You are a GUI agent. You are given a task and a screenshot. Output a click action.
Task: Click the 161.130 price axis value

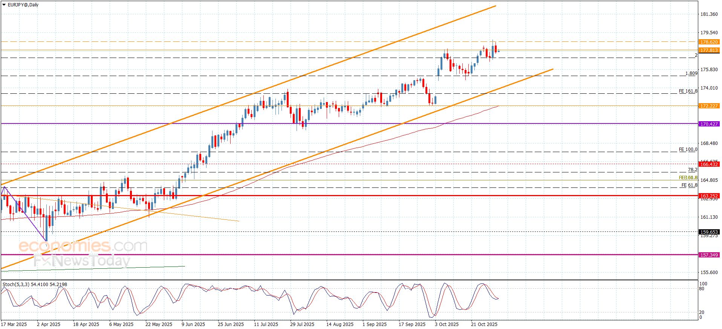(x=709, y=217)
